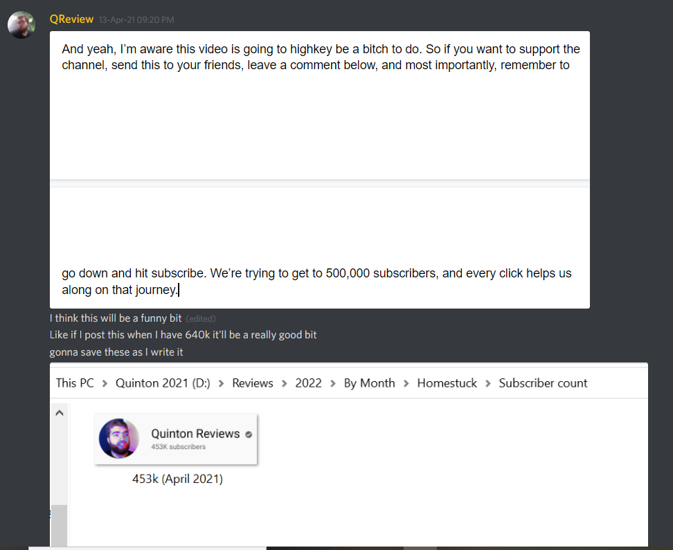Expand the chevron after By Month
Viewport: 673px width, 550px height.
406,383
